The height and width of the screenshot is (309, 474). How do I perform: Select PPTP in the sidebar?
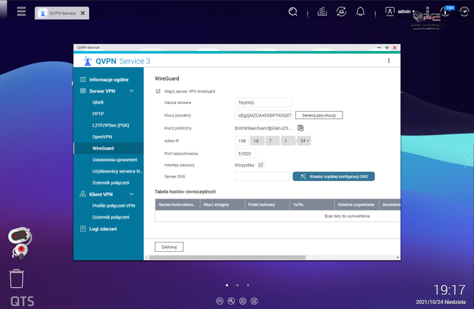pyautogui.click(x=98, y=114)
